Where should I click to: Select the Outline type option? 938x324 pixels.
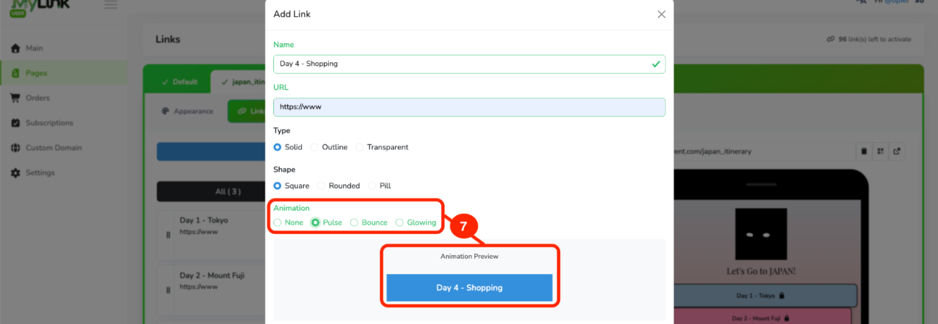[x=315, y=147]
